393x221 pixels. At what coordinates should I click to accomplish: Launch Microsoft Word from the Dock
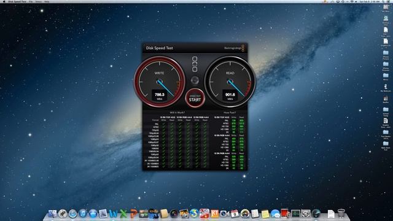click(113, 214)
